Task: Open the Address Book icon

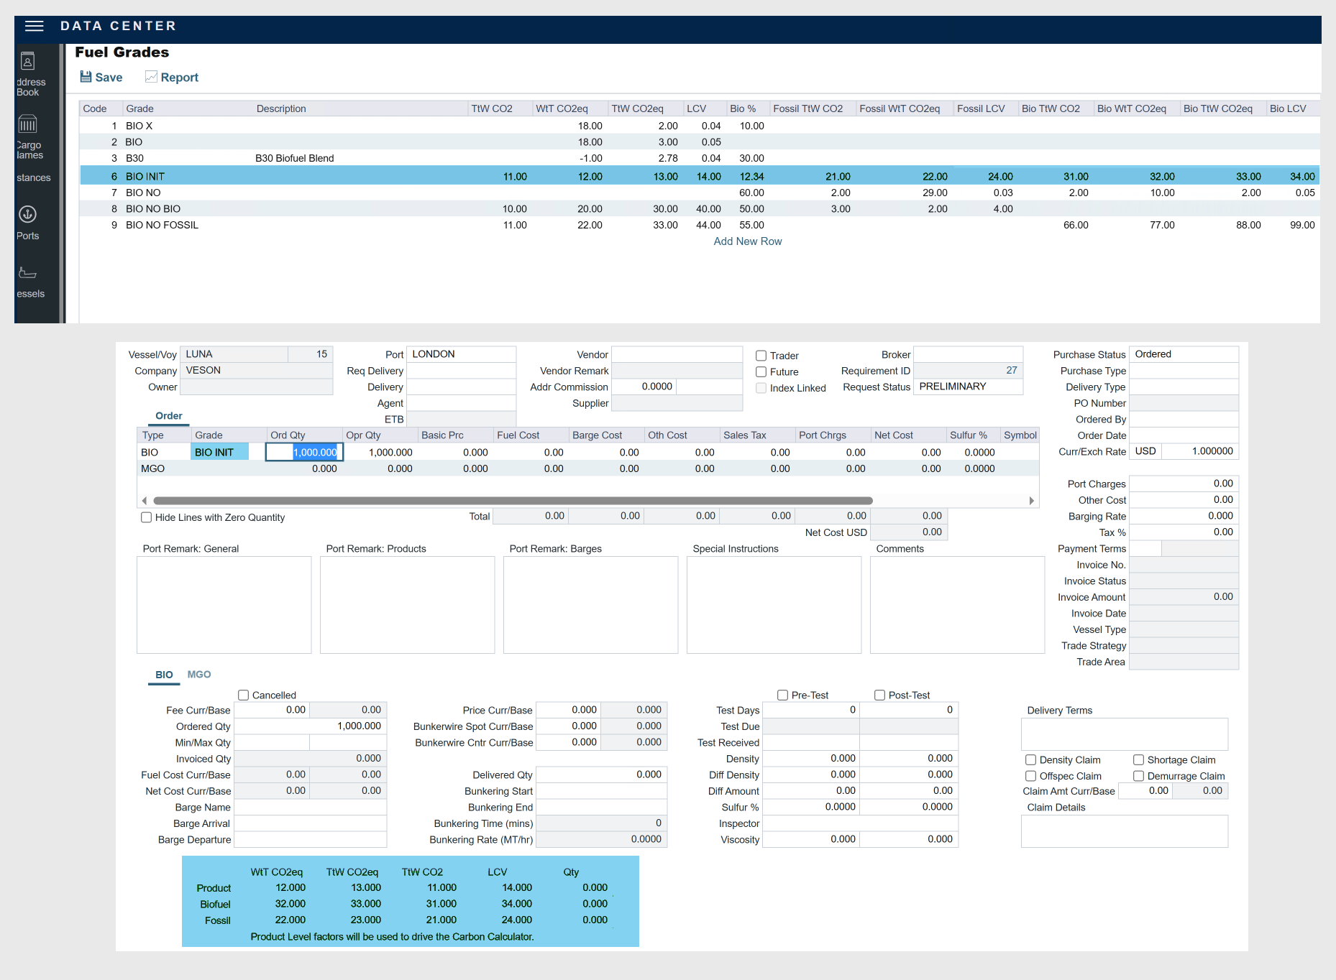Action: 27,62
